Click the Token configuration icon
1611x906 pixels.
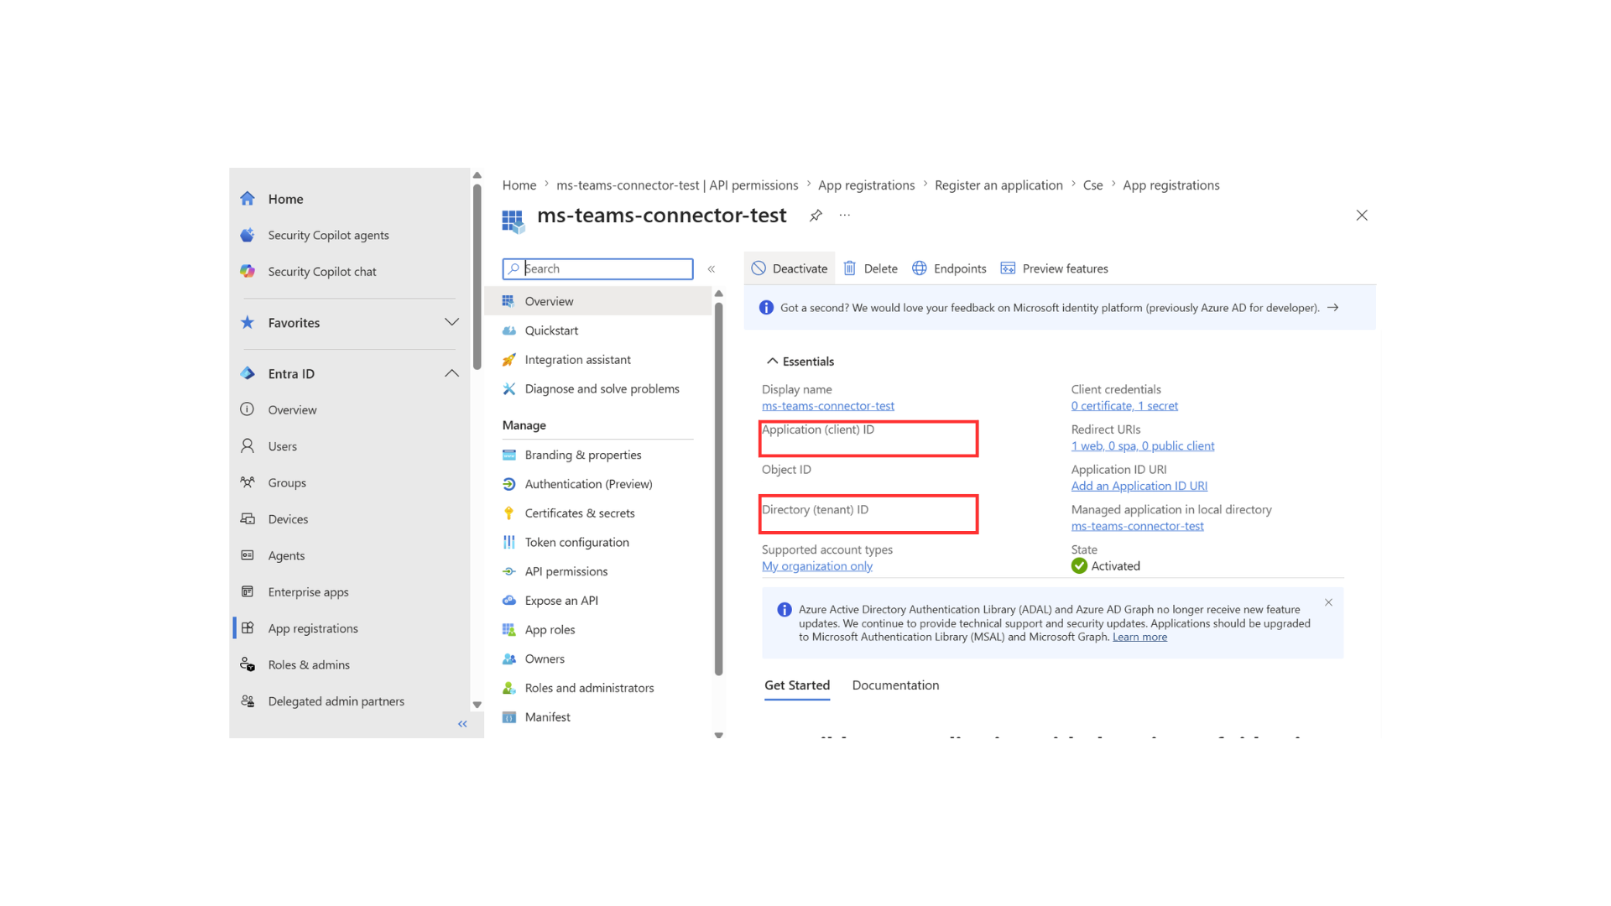(509, 542)
